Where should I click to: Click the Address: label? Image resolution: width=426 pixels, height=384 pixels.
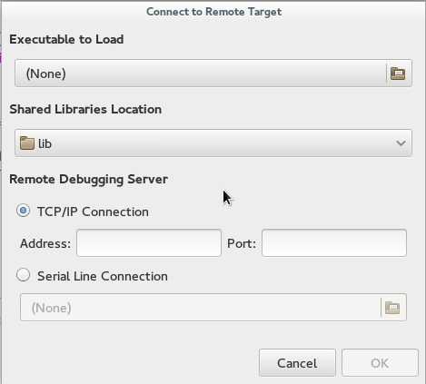coord(45,243)
